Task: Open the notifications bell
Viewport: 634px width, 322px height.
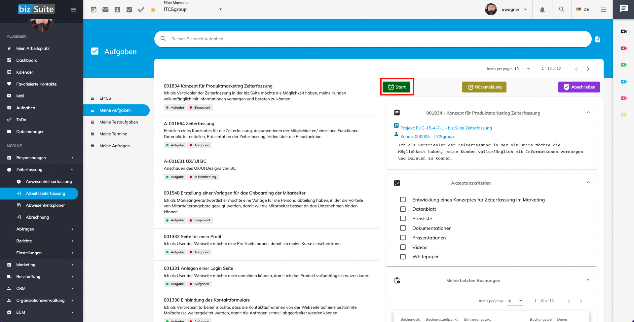Action: pos(542,10)
